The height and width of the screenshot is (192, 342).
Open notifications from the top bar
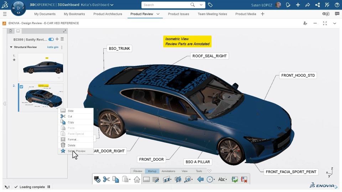click(288, 5)
